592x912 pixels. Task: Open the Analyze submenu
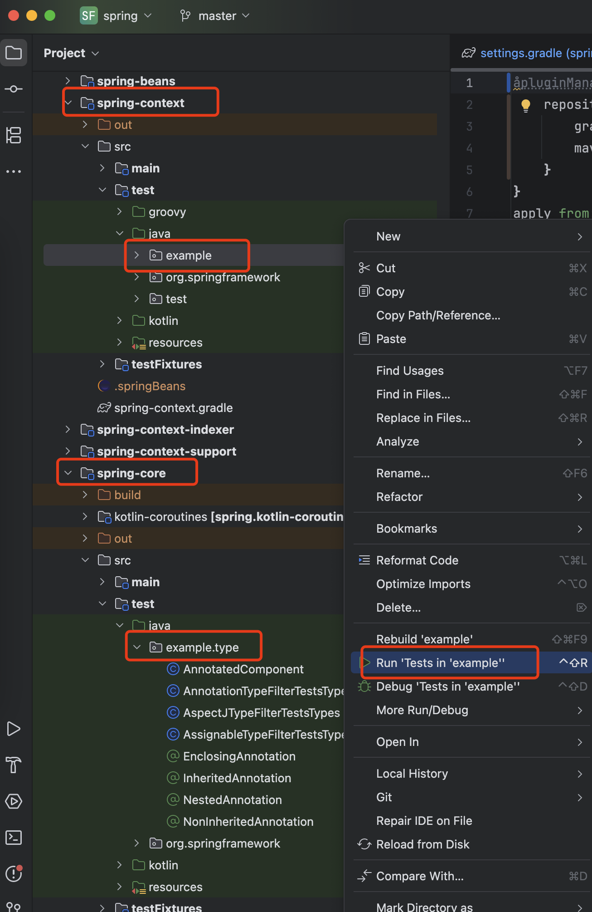[471, 441]
